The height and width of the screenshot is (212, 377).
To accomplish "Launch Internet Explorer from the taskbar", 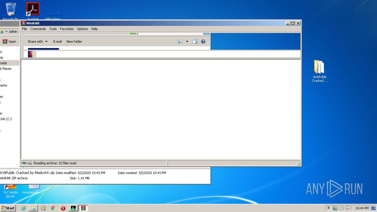I will [23, 208].
